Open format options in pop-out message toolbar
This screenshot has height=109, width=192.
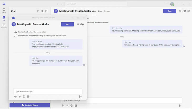pyautogui.click(x=15, y=96)
